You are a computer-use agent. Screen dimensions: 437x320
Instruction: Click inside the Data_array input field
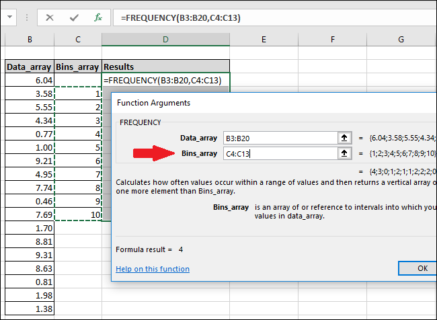coord(278,138)
